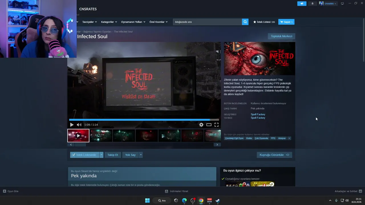
Task: Select the FPS tag
Action: (x=273, y=138)
